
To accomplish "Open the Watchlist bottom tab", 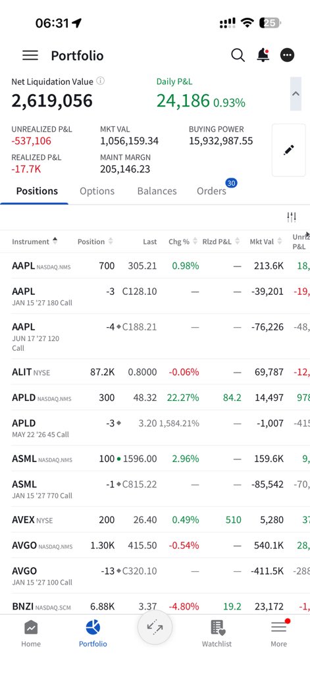I will pyautogui.click(x=217, y=633).
